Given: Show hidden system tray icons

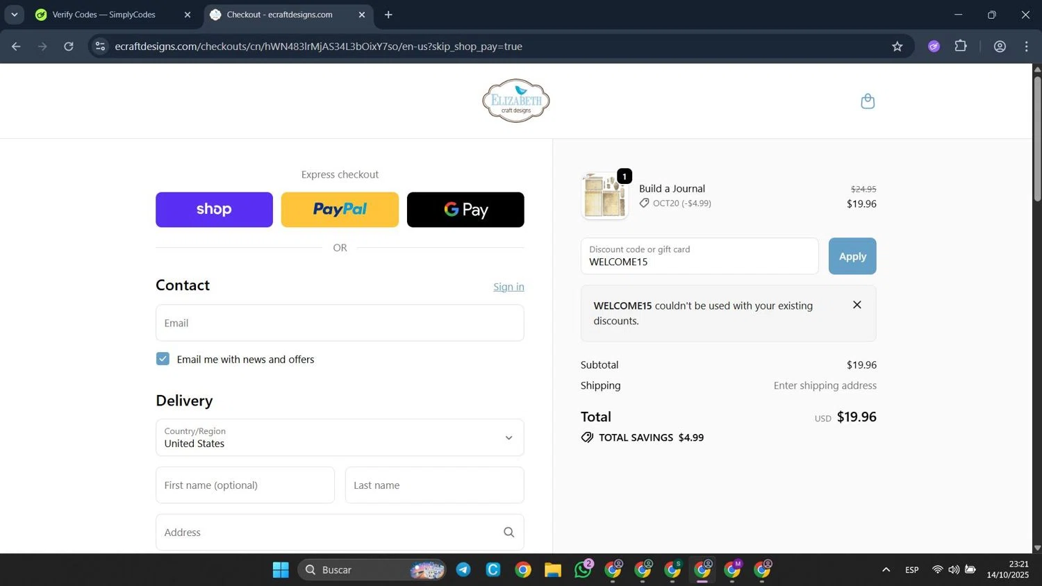Looking at the screenshot, I should [x=886, y=570].
